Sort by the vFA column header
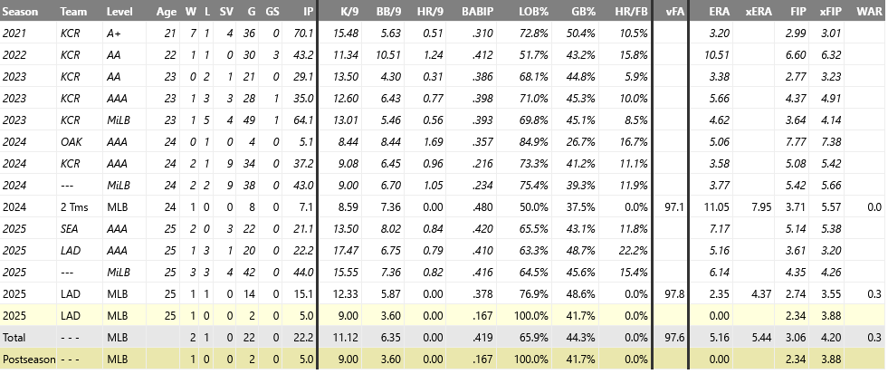 (x=675, y=12)
